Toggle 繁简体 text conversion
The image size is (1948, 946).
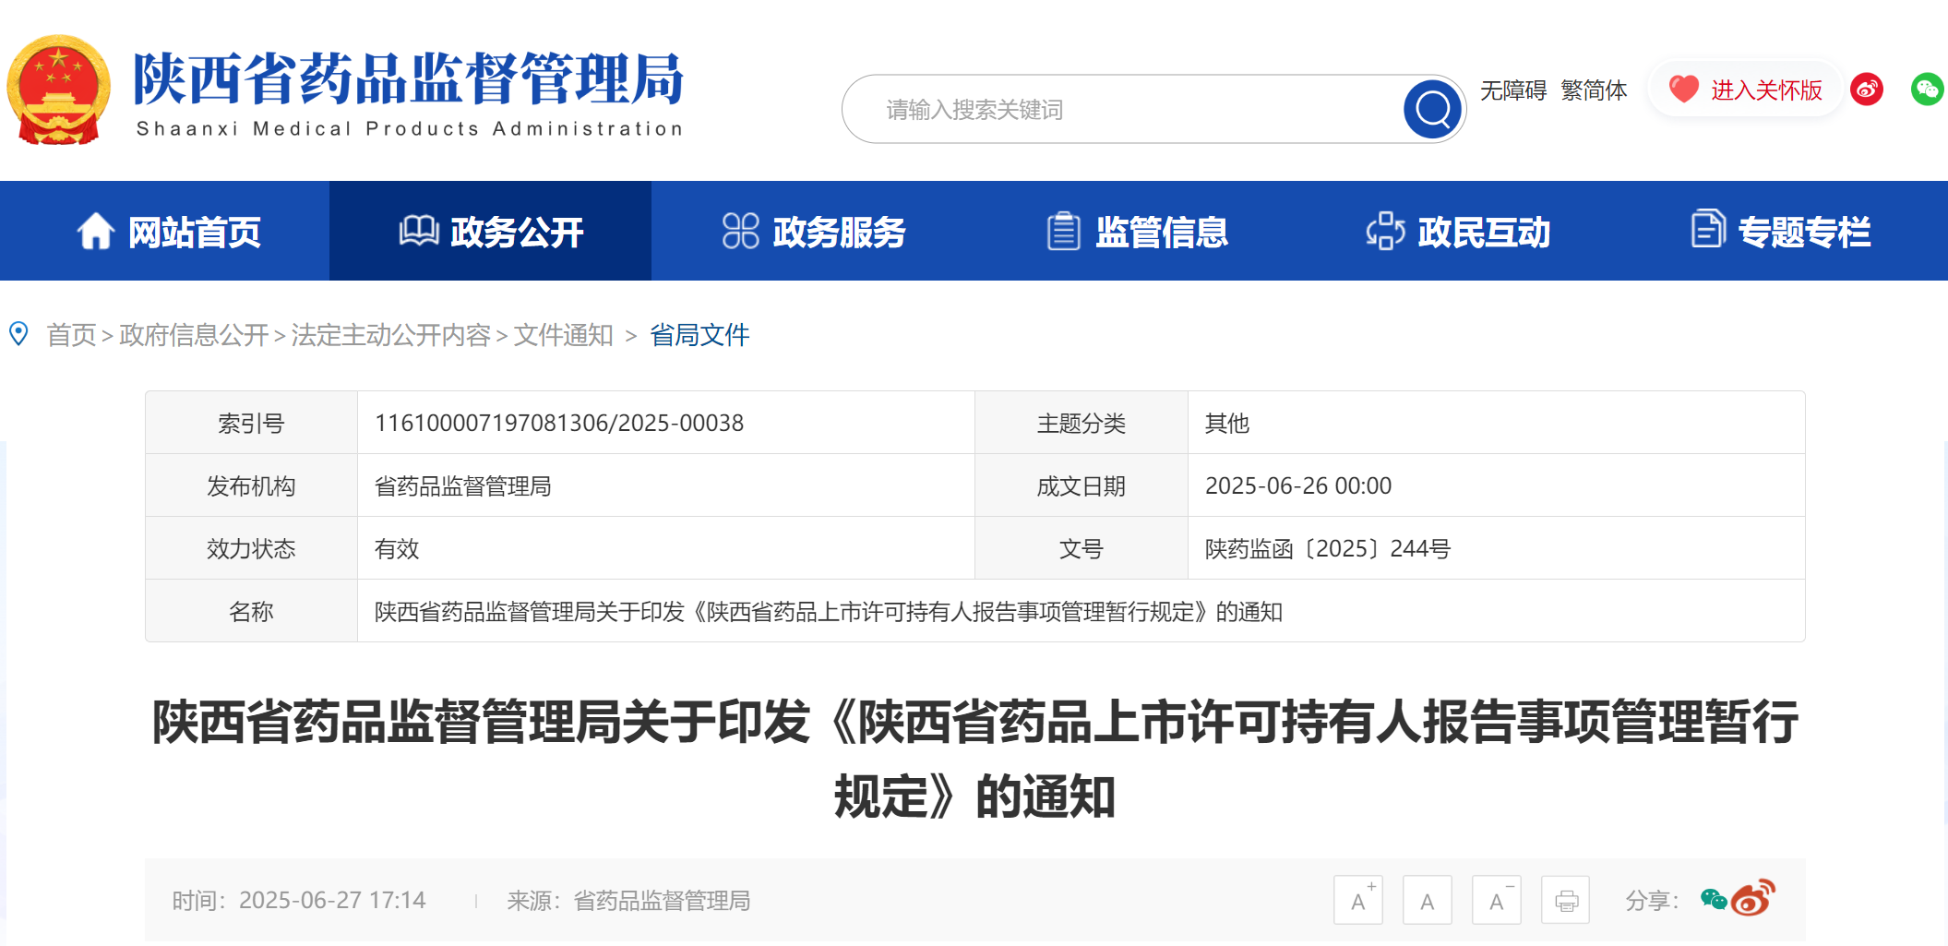(1594, 90)
